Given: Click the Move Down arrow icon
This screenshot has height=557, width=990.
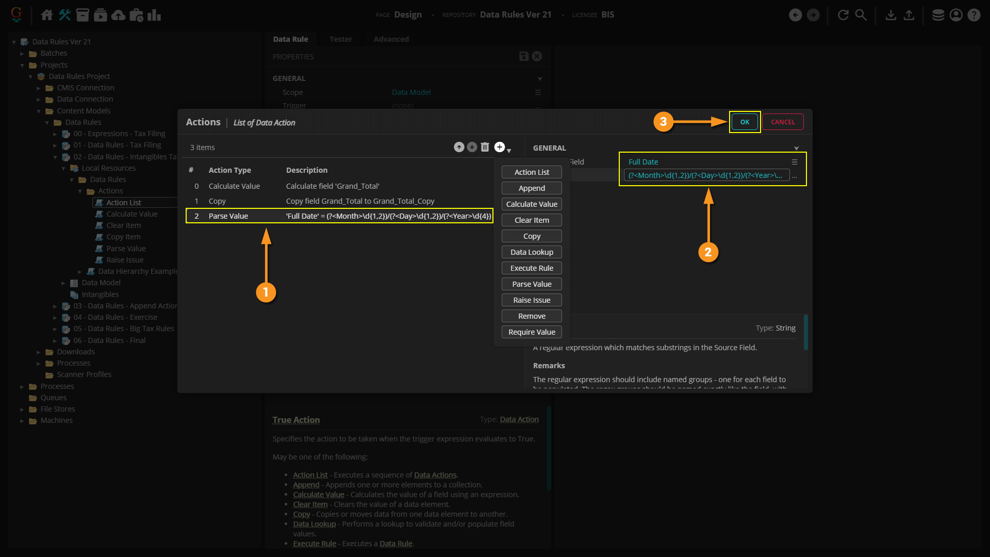Looking at the screenshot, I should point(472,148).
